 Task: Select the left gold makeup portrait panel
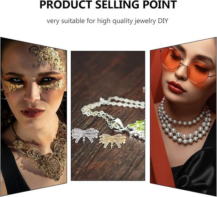33,116
